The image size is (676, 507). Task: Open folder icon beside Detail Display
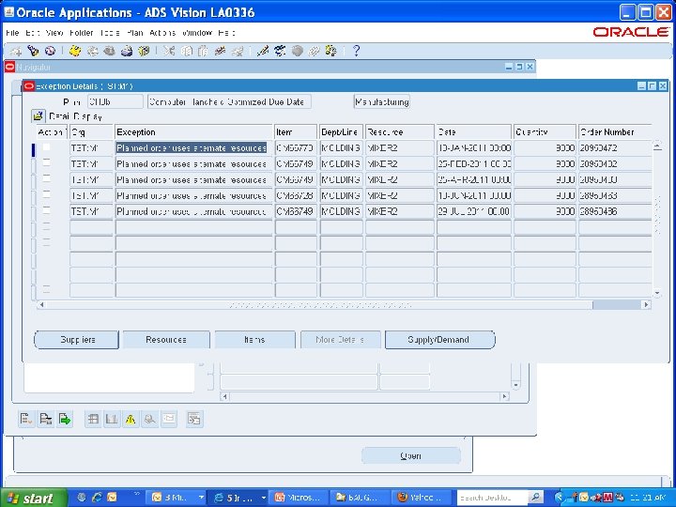38,116
